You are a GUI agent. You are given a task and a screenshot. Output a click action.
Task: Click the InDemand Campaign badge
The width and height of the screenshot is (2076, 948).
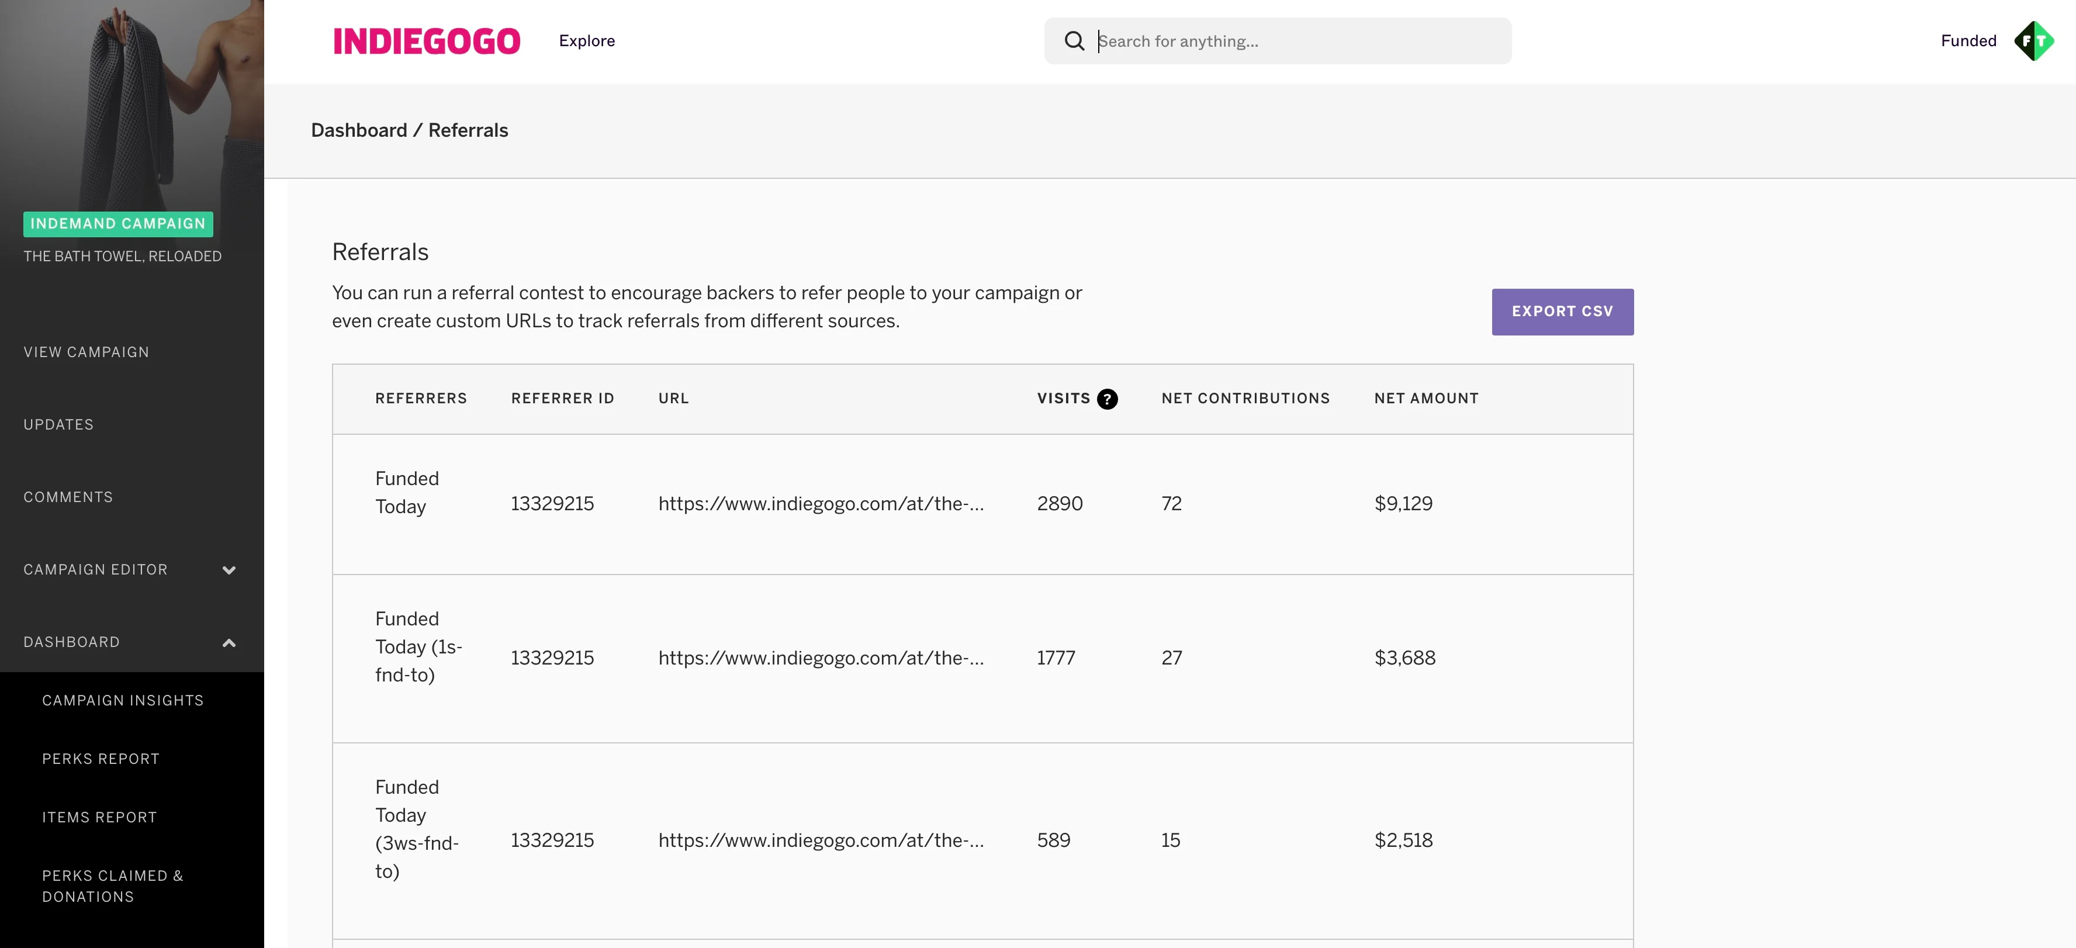[119, 224]
